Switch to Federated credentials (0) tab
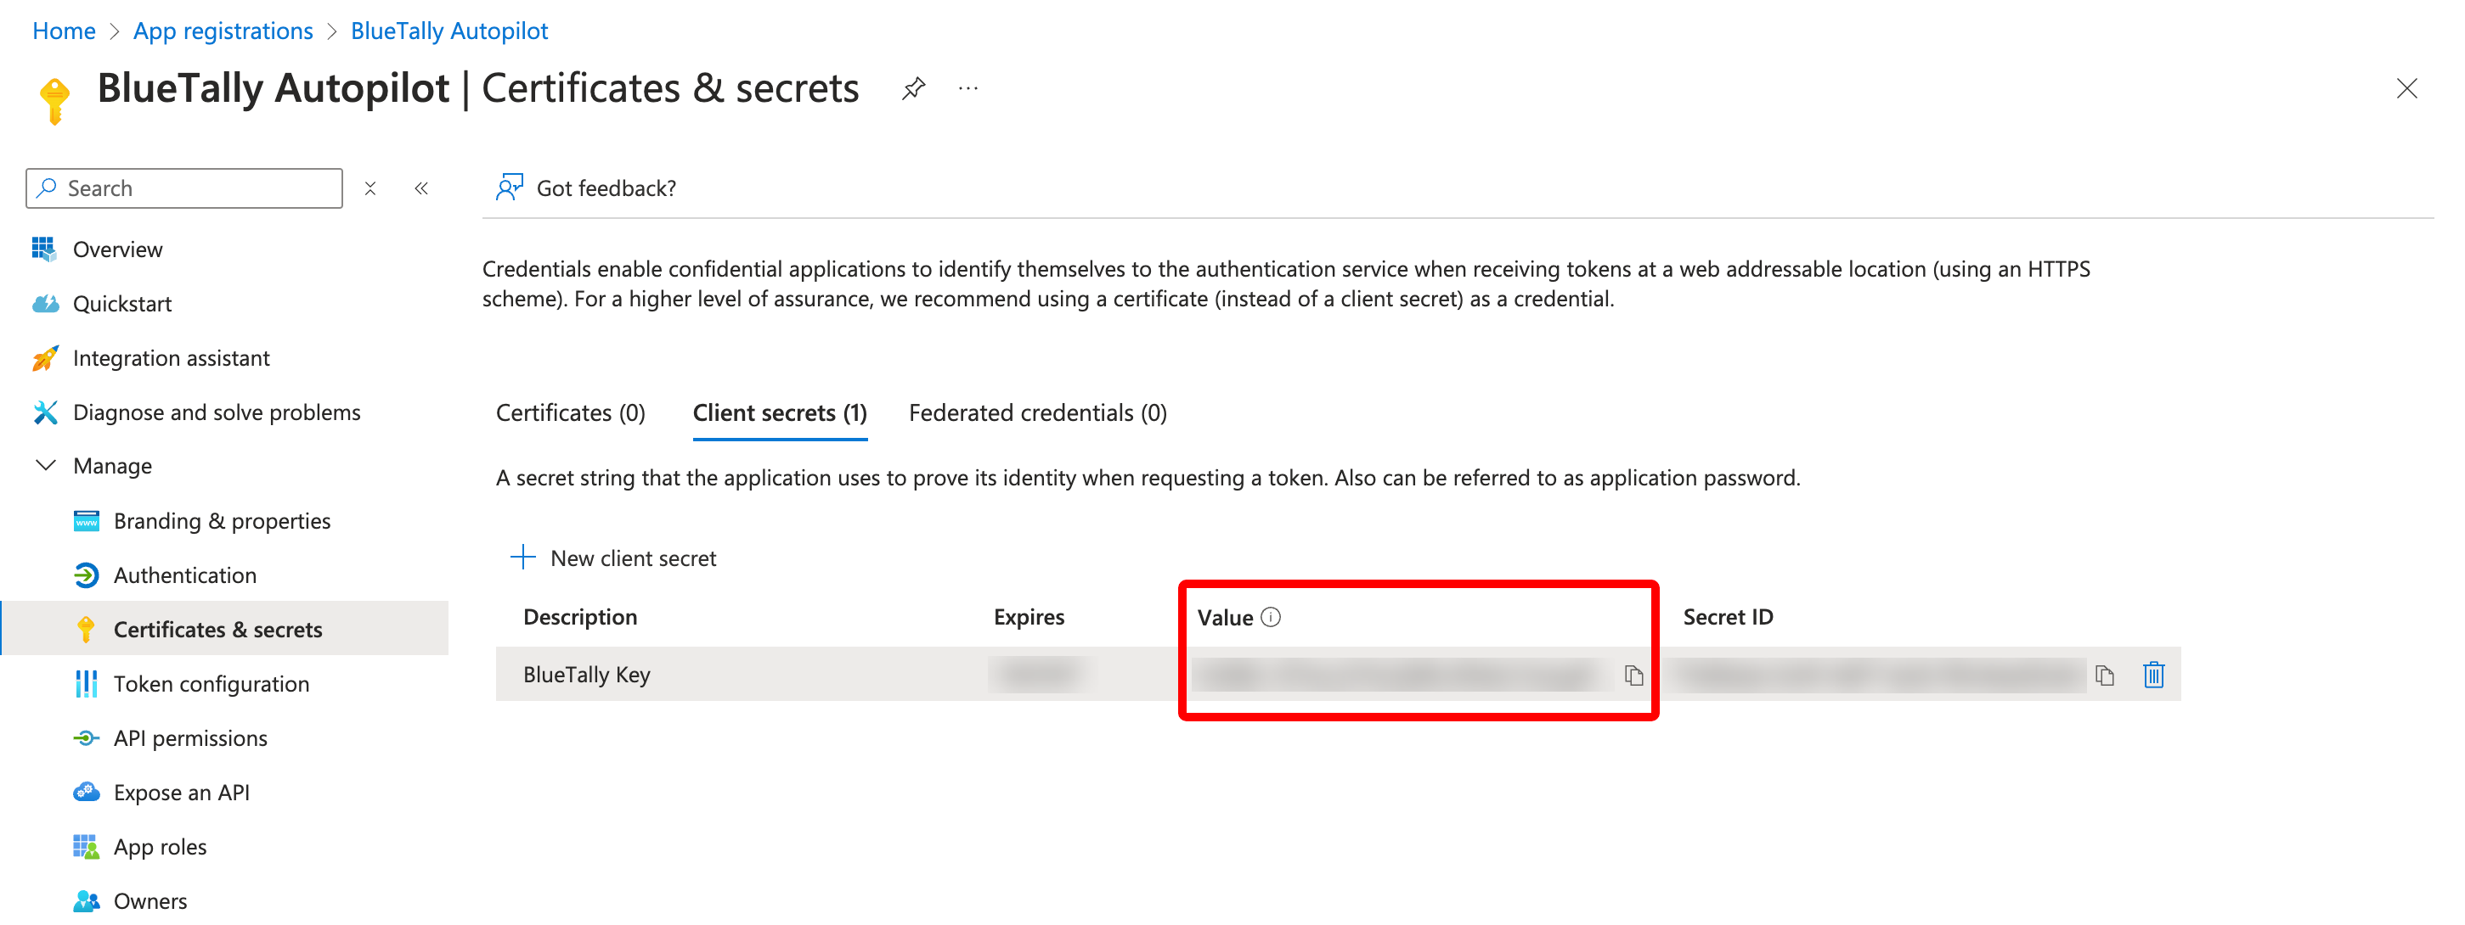This screenshot has width=2465, height=925. coord(1037,412)
